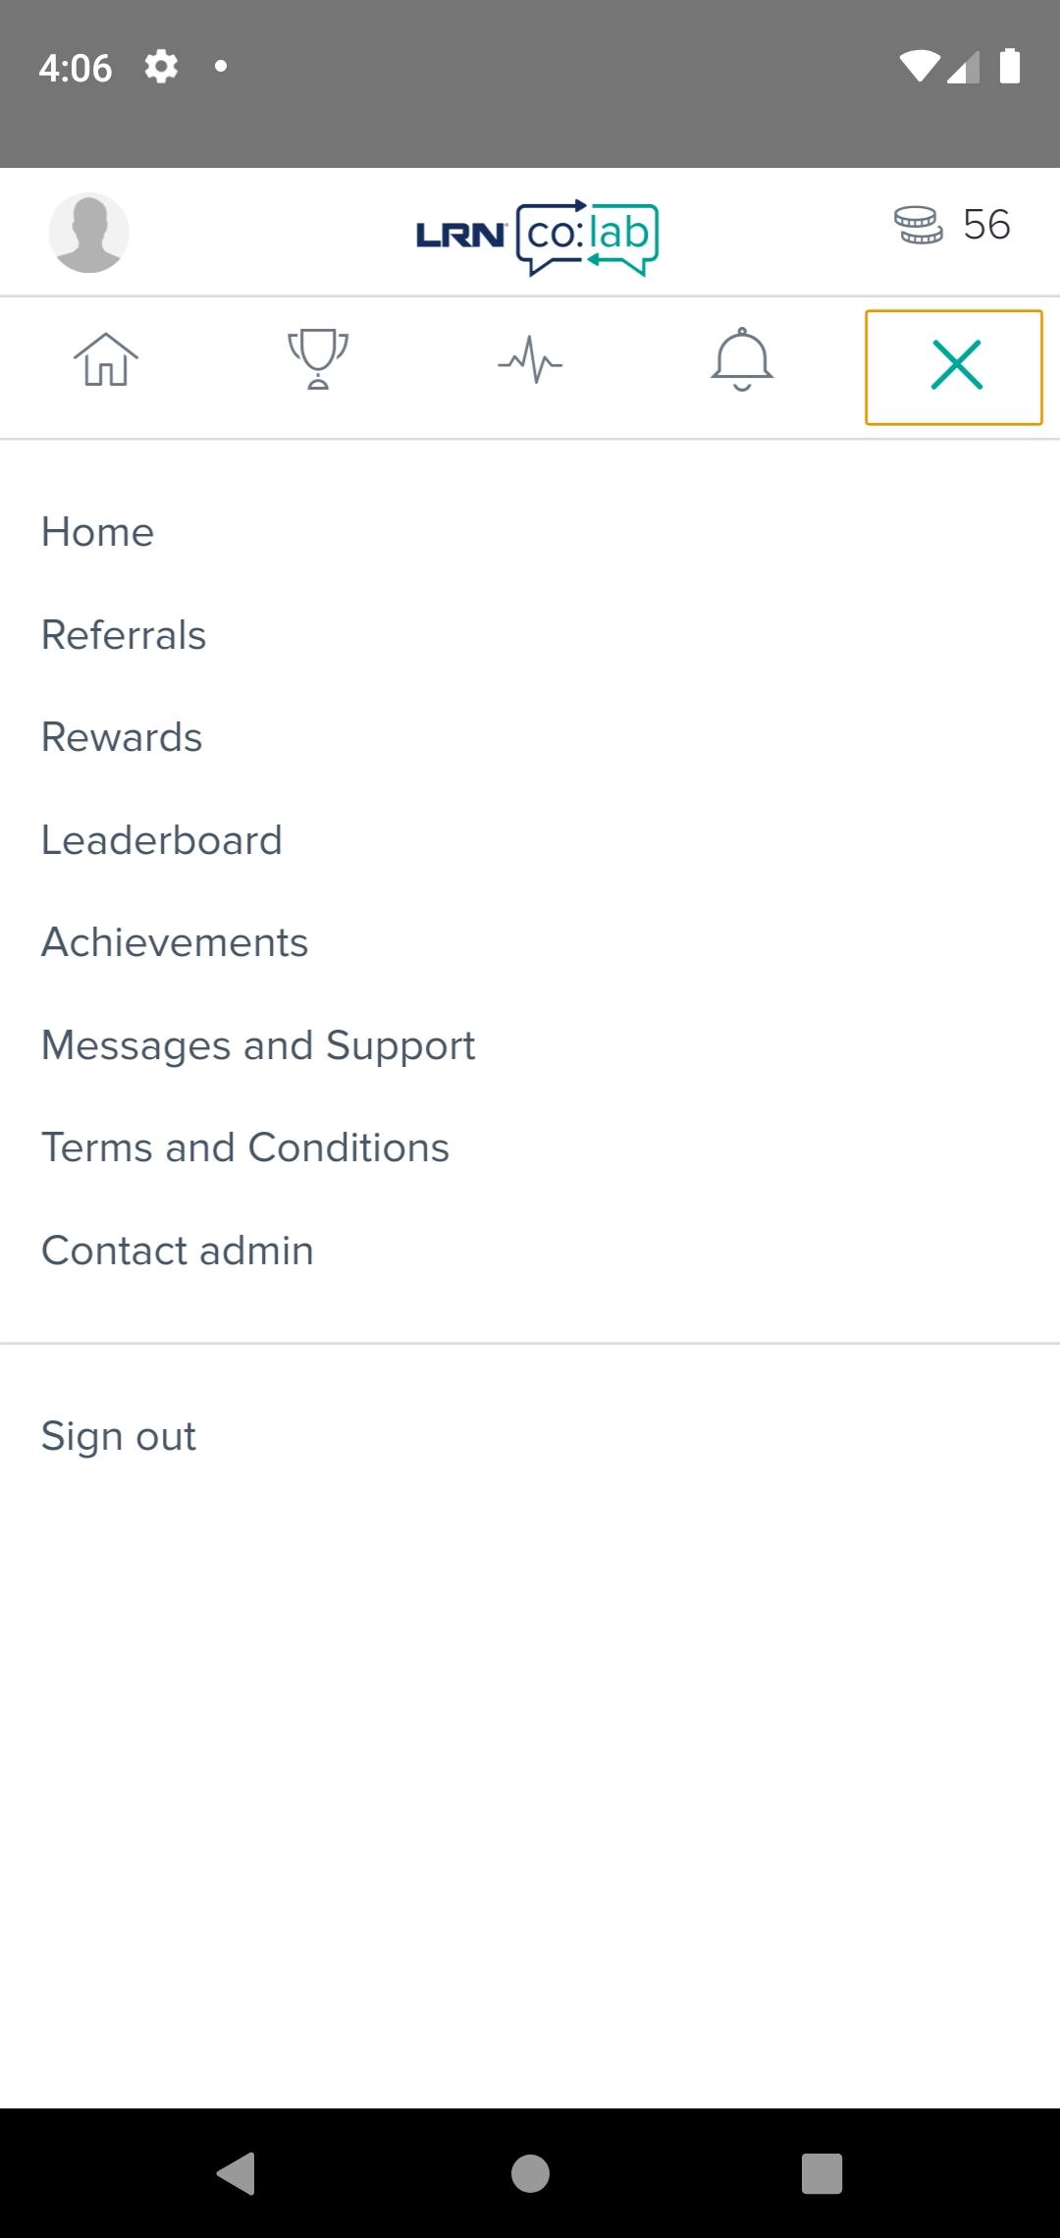This screenshot has height=2238, width=1060.
Task: Sign out of the account
Action: [119, 1436]
